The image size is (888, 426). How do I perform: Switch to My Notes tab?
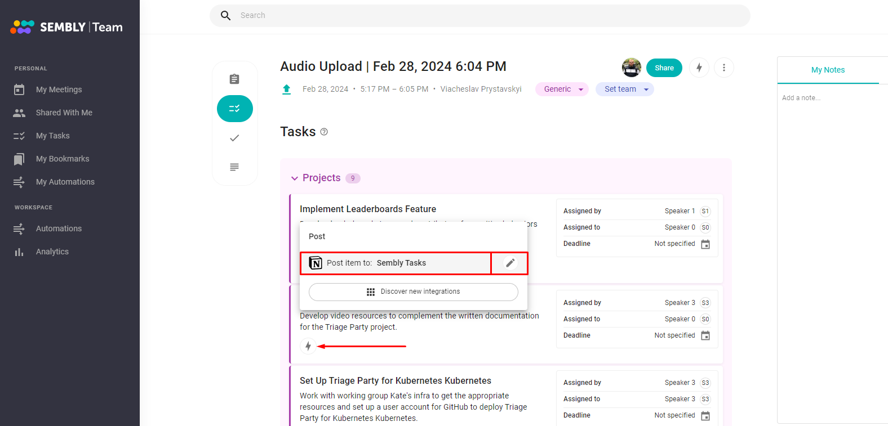[x=828, y=70]
